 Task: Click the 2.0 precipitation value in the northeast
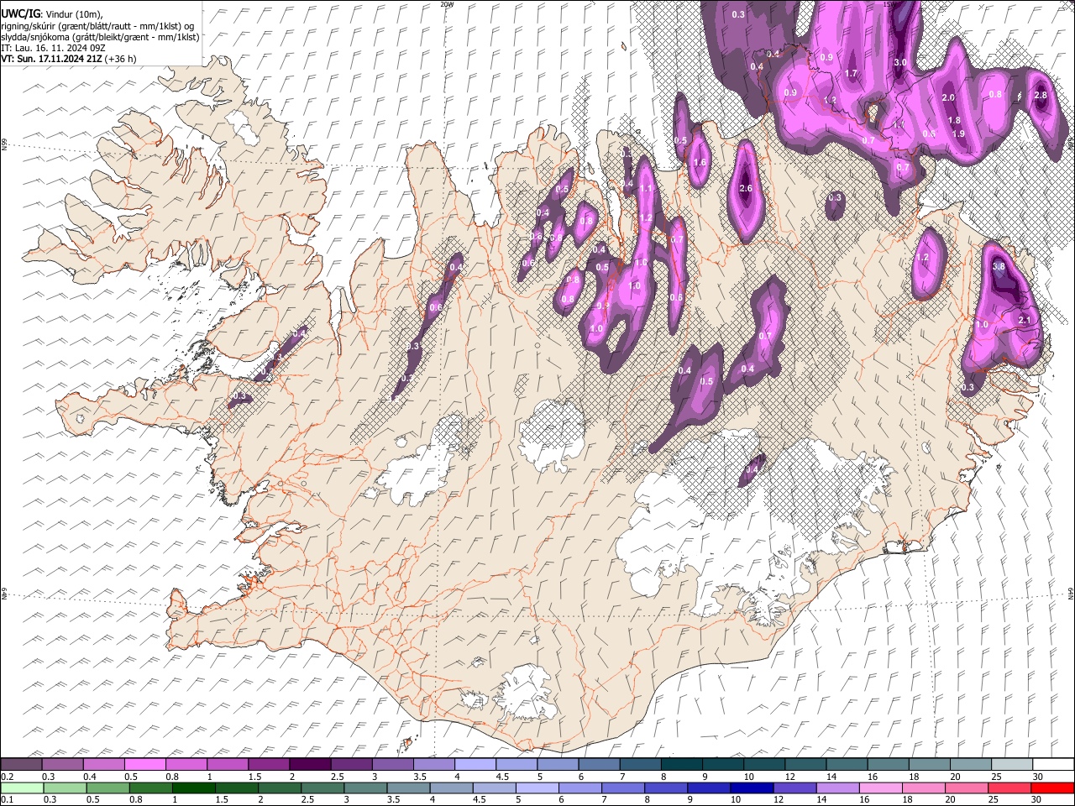pyautogui.click(x=949, y=98)
